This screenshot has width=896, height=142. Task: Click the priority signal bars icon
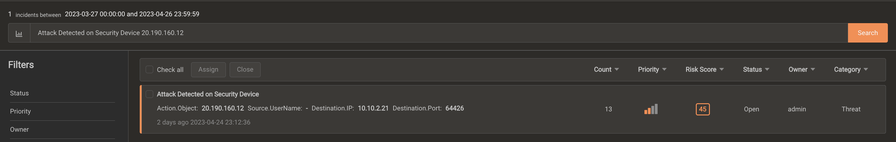(651, 109)
